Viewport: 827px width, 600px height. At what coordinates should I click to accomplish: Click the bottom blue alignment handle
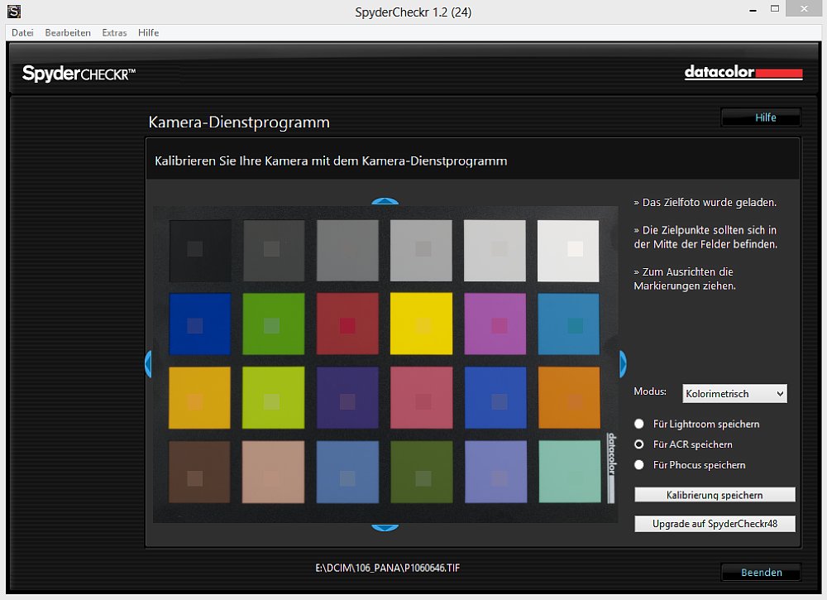[x=385, y=527]
